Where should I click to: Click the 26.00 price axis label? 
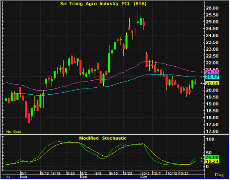212,8
